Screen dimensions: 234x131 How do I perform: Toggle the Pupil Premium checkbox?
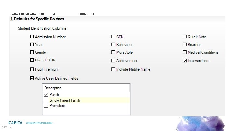tap(32, 69)
